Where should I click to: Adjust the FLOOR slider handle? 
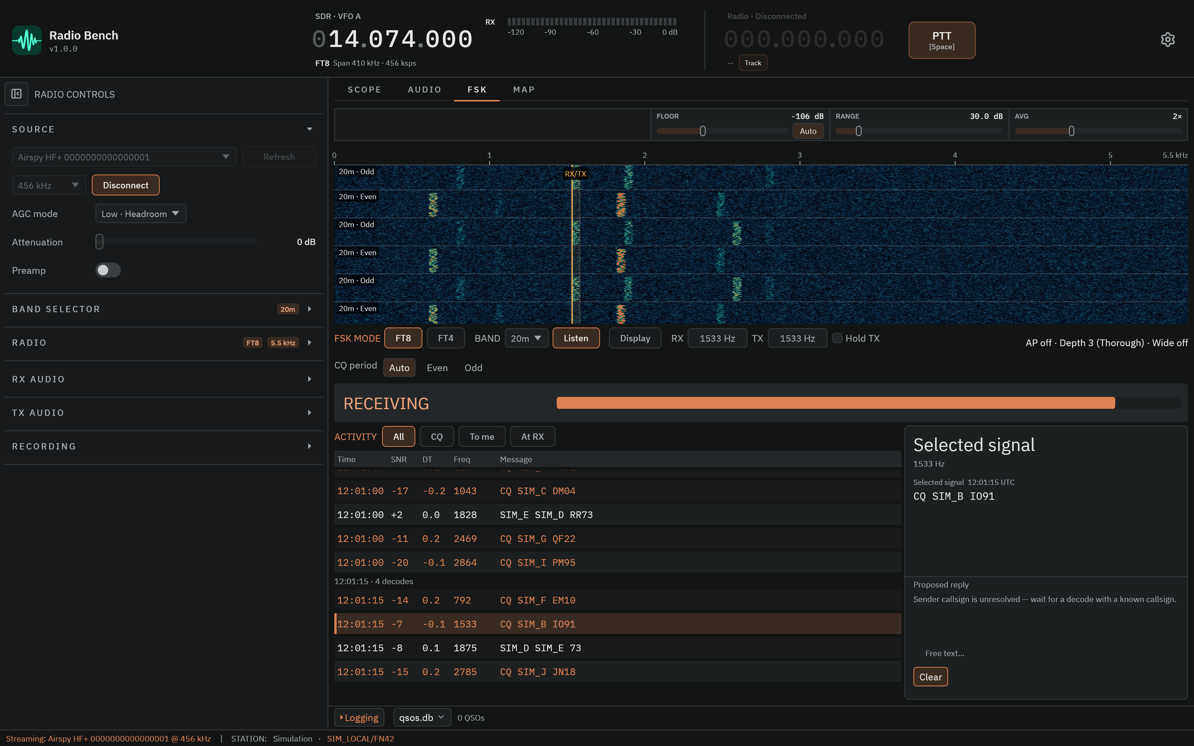703,131
